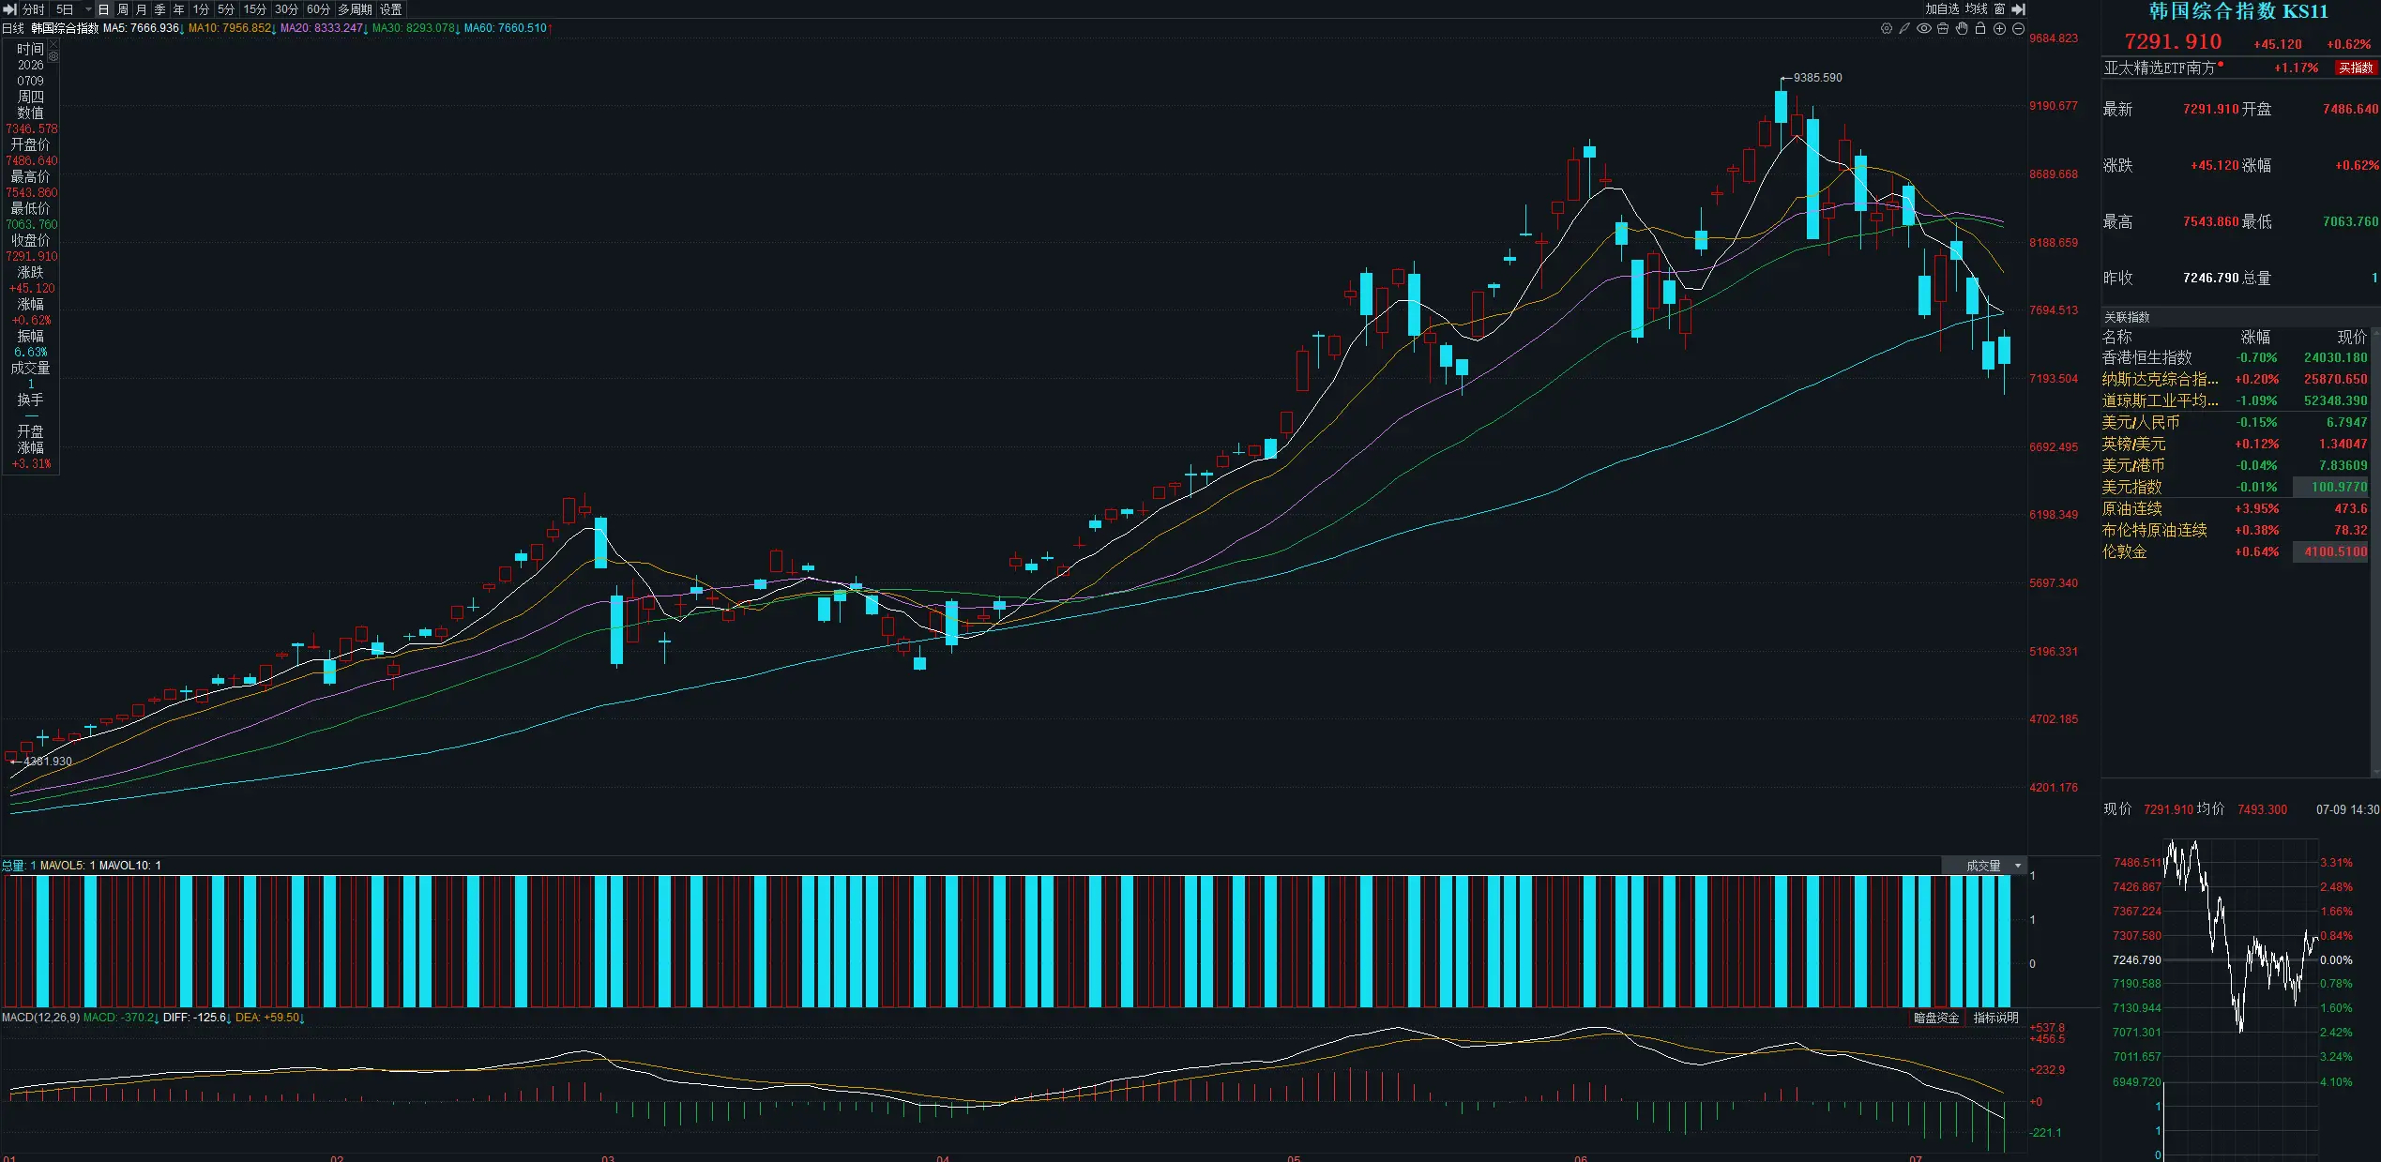Switch to 5分 minute chart
The width and height of the screenshot is (2381, 1162).
pos(226,9)
